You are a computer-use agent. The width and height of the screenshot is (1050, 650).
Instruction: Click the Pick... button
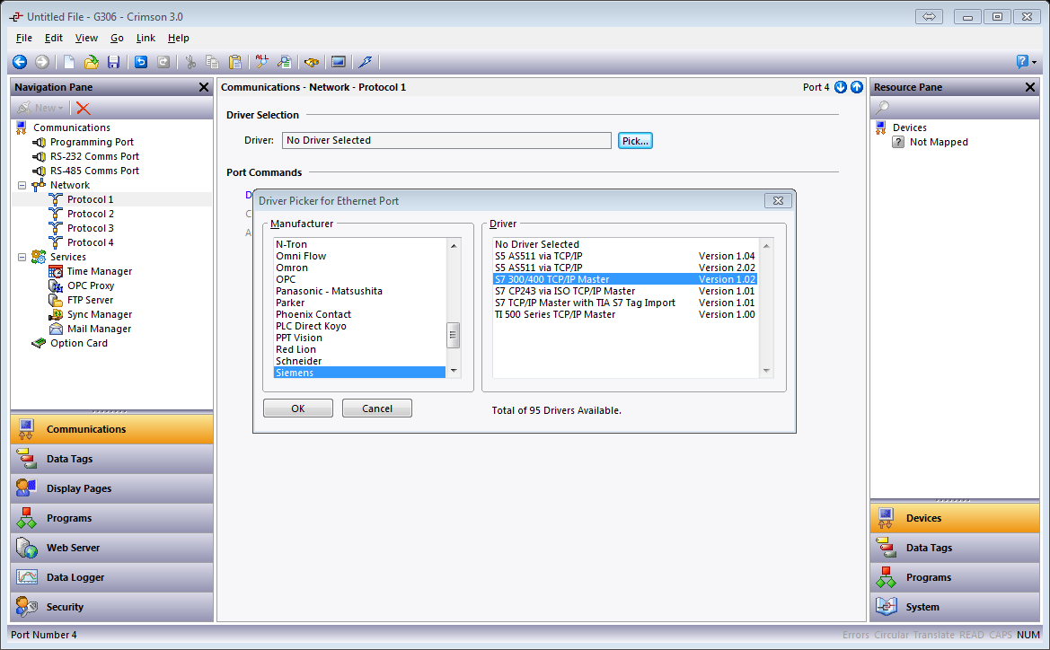pos(635,141)
